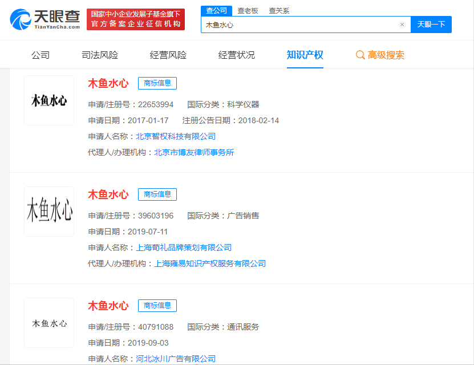Open the 公司 tab
The width and height of the screenshot is (474, 365).
click(x=40, y=55)
